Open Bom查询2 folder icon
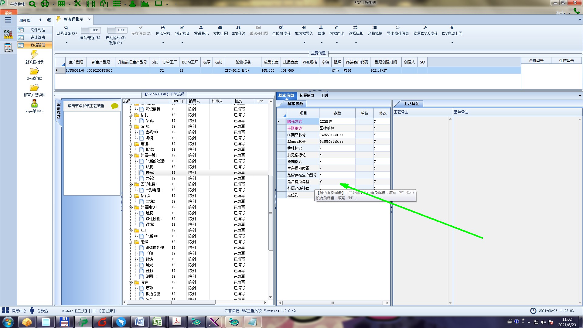Image resolution: width=583 pixels, height=328 pixels. [34, 71]
